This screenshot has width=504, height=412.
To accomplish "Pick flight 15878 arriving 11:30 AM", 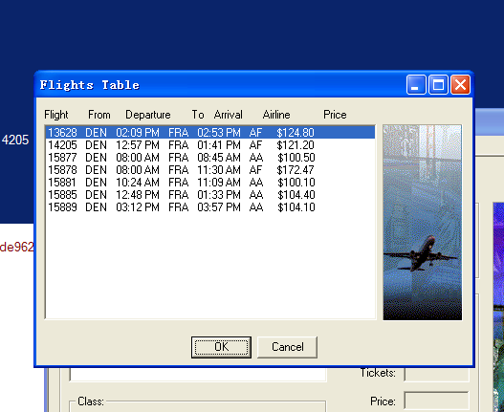I will point(210,170).
